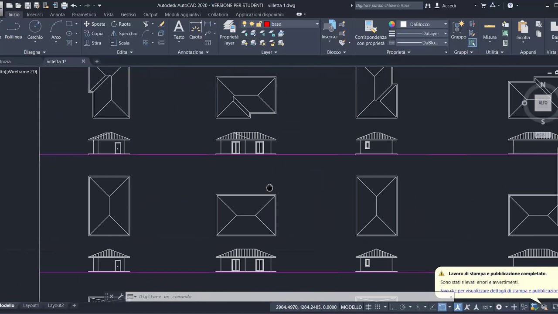
Task: Click the ALTO face of the ViewCube
Action: click(543, 103)
